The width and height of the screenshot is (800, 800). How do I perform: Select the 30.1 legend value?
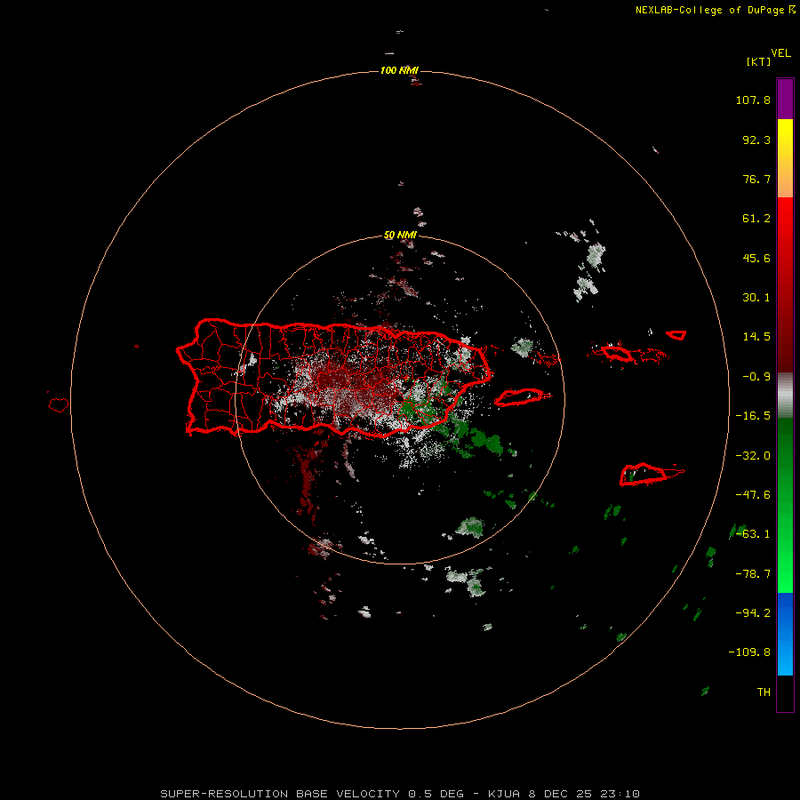point(756,298)
